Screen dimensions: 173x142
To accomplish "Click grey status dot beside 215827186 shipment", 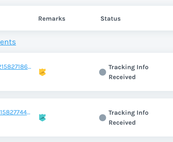I will (x=102, y=72).
